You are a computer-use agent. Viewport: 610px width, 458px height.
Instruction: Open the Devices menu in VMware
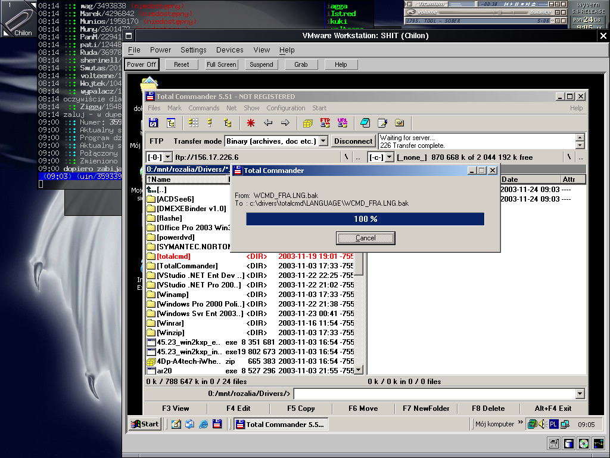[x=229, y=50]
